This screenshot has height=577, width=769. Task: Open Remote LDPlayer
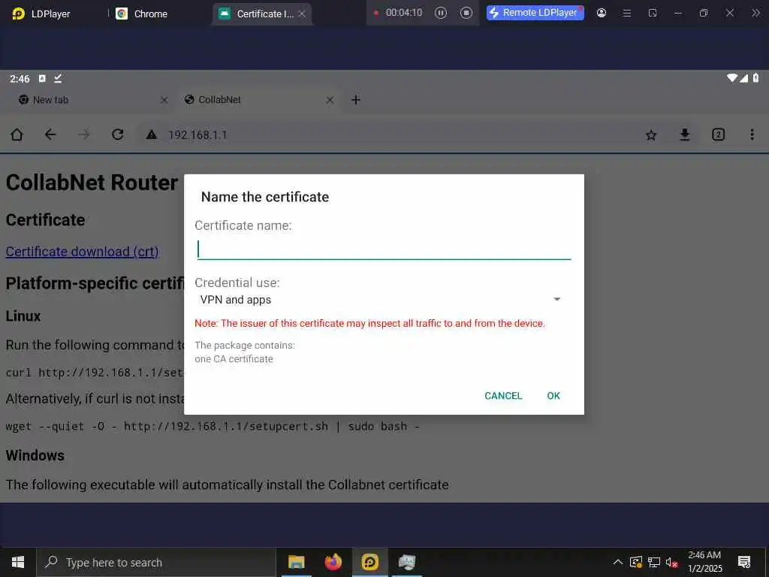[535, 13]
